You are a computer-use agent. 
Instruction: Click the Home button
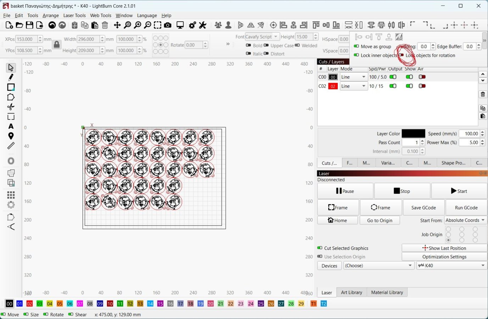pos(337,220)
